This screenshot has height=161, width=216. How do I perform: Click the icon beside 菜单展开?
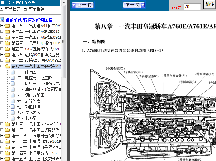click(x=2, y=9)
